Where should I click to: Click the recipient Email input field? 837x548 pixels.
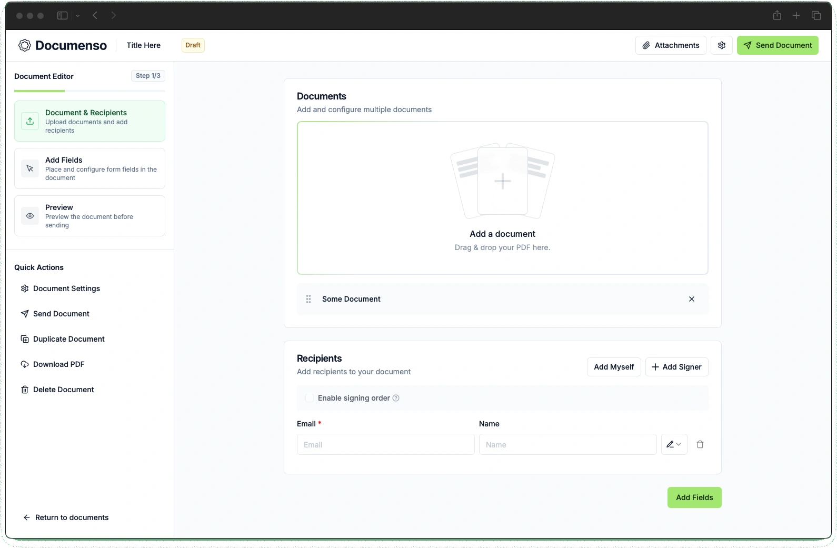pos(386,444)
